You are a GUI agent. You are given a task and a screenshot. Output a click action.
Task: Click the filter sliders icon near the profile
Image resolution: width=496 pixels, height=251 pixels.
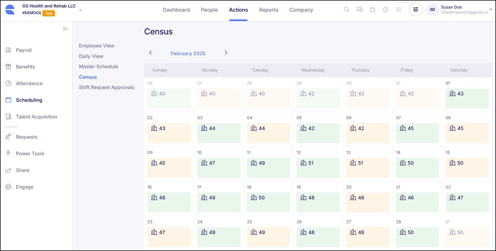click(x=415, y=9)
